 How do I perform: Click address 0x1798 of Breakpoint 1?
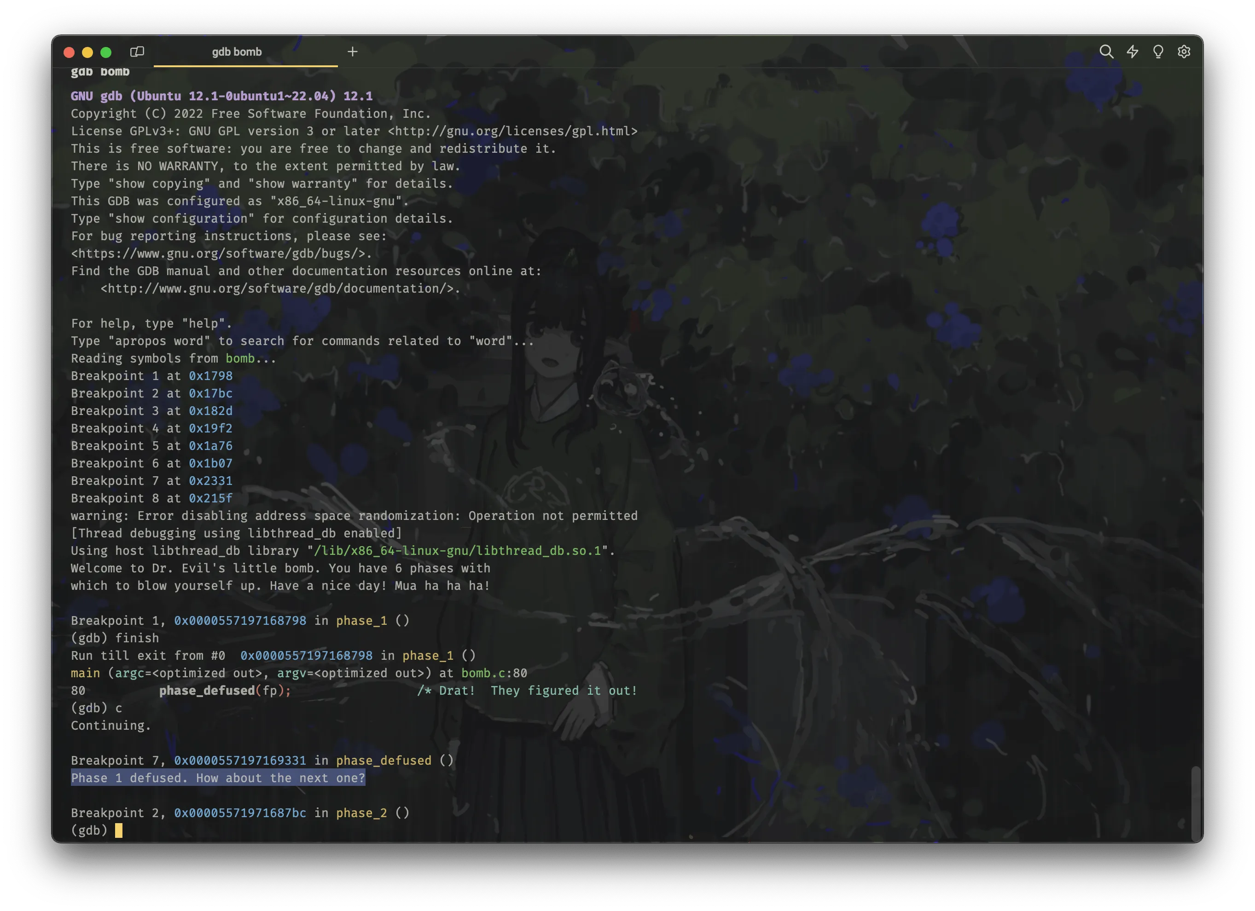[x=211, y=375]
